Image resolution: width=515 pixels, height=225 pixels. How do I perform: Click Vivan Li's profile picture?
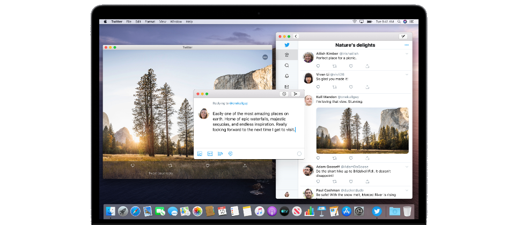[308, 78]
